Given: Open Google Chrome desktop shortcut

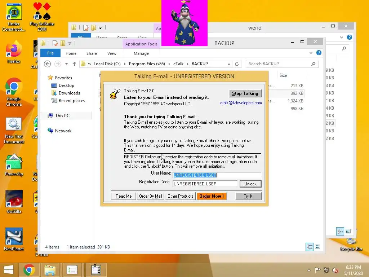Looking at the screenshot, I should (14, 92).
